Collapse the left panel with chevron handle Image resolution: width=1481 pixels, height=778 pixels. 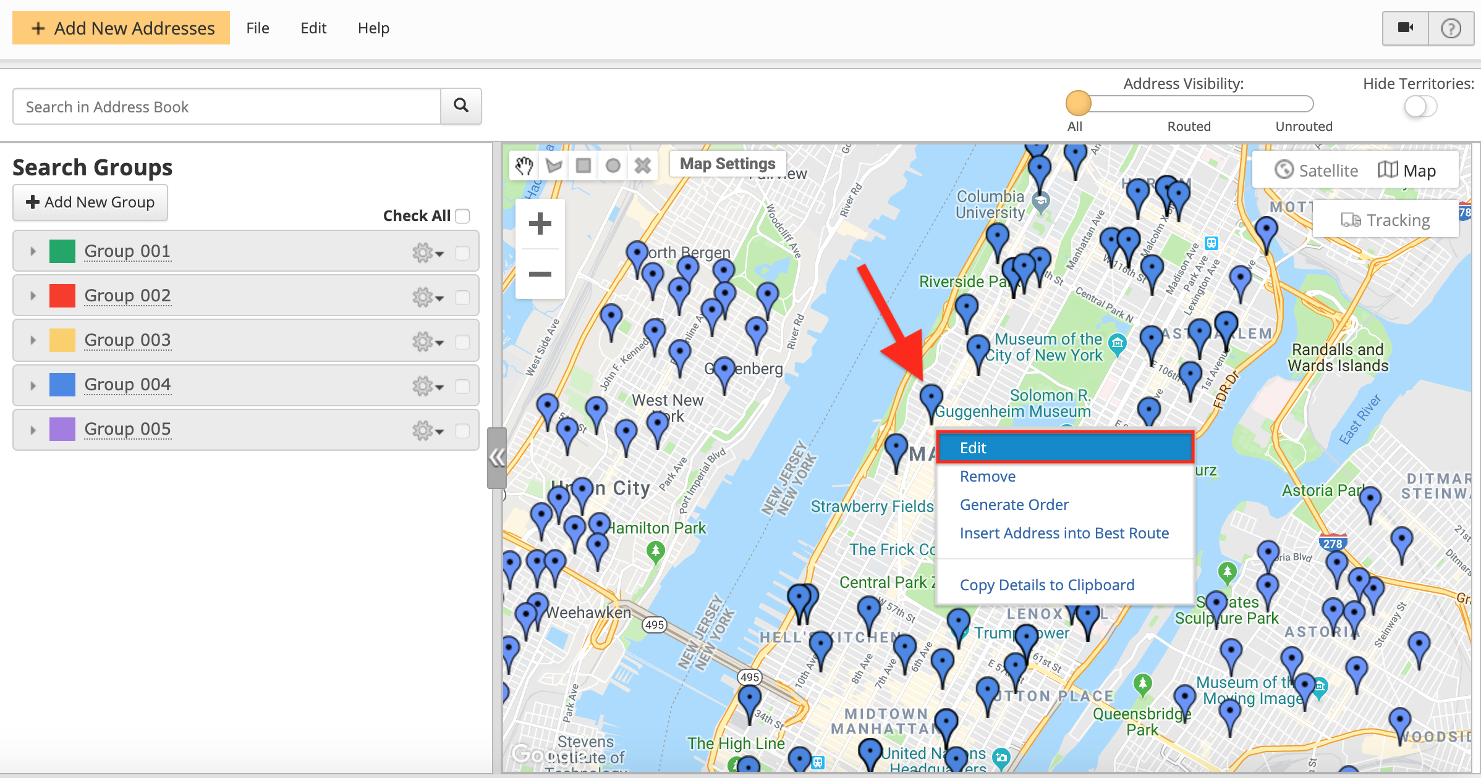[496, 458]
